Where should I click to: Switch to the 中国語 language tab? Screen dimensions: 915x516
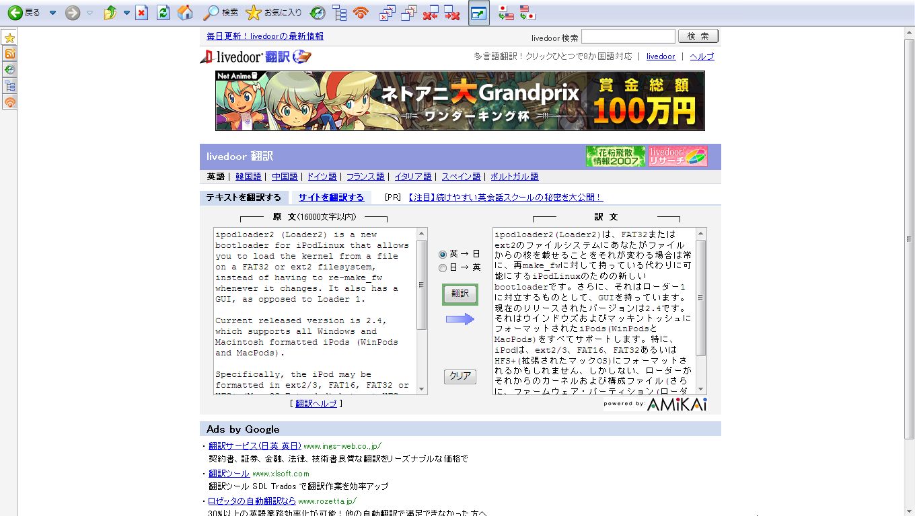tap(285, 177)
